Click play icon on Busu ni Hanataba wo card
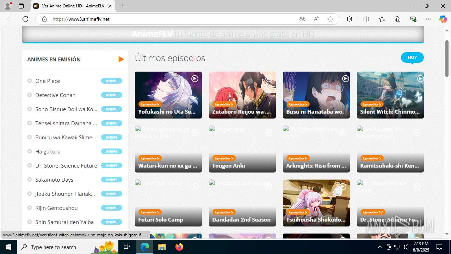Image resolution: width=451 pixels, height=254 pixels. pos(346,79)
